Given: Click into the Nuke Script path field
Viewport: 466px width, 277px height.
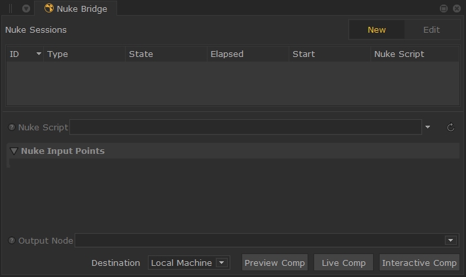Looking at the screenshot, I should 245,127.
